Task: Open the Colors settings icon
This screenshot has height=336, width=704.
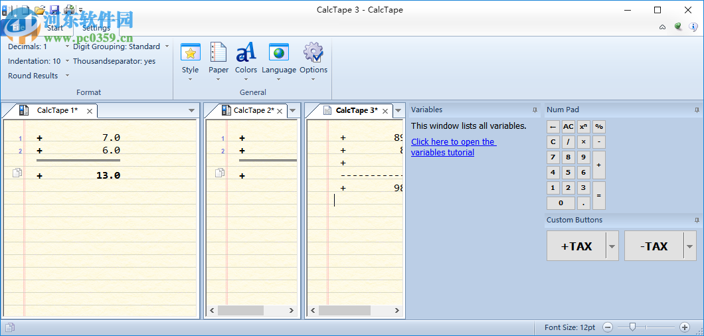Action: [246, 53]
